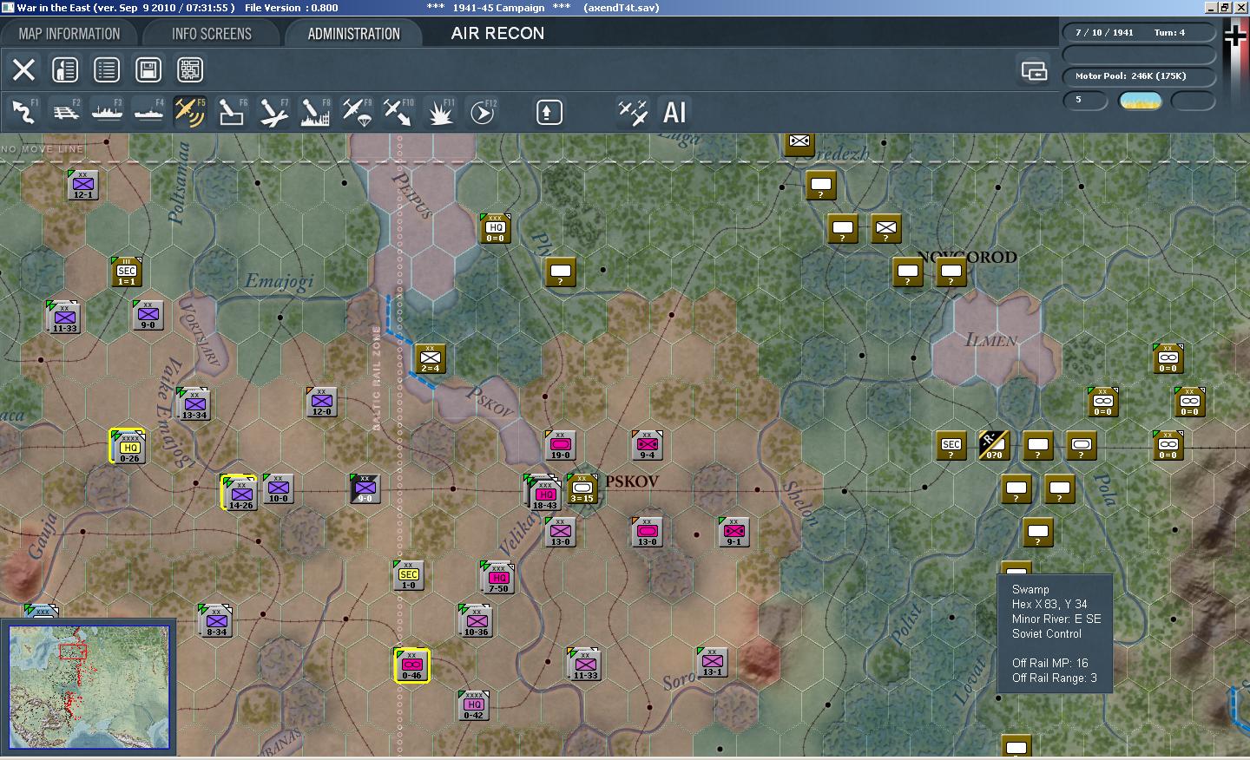1250x760 pixels.
Task: Select the yellow SEC 1-0 unit counter
Action: (x=408, y=575)
